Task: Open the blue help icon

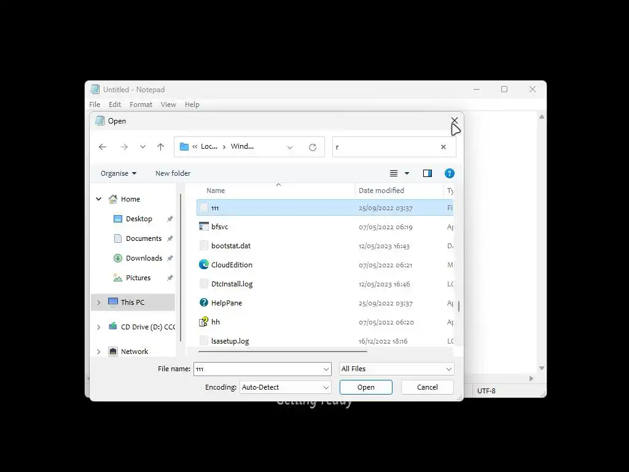Action: tap(449, 173)
